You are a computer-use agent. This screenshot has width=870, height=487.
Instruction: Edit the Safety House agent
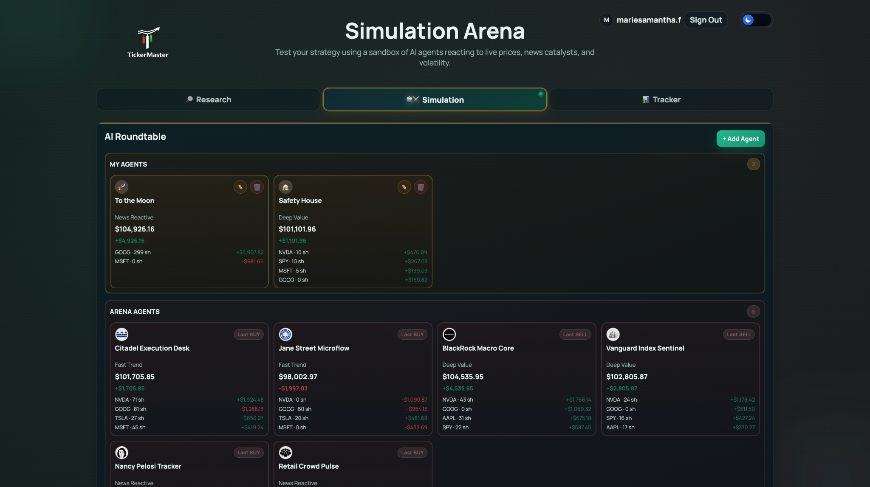point(404,187)
